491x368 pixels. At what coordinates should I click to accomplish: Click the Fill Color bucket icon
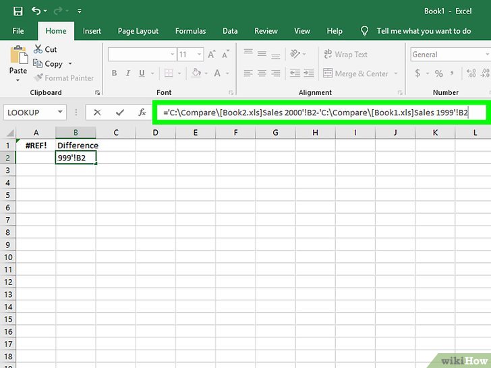(x=196, y=73)
